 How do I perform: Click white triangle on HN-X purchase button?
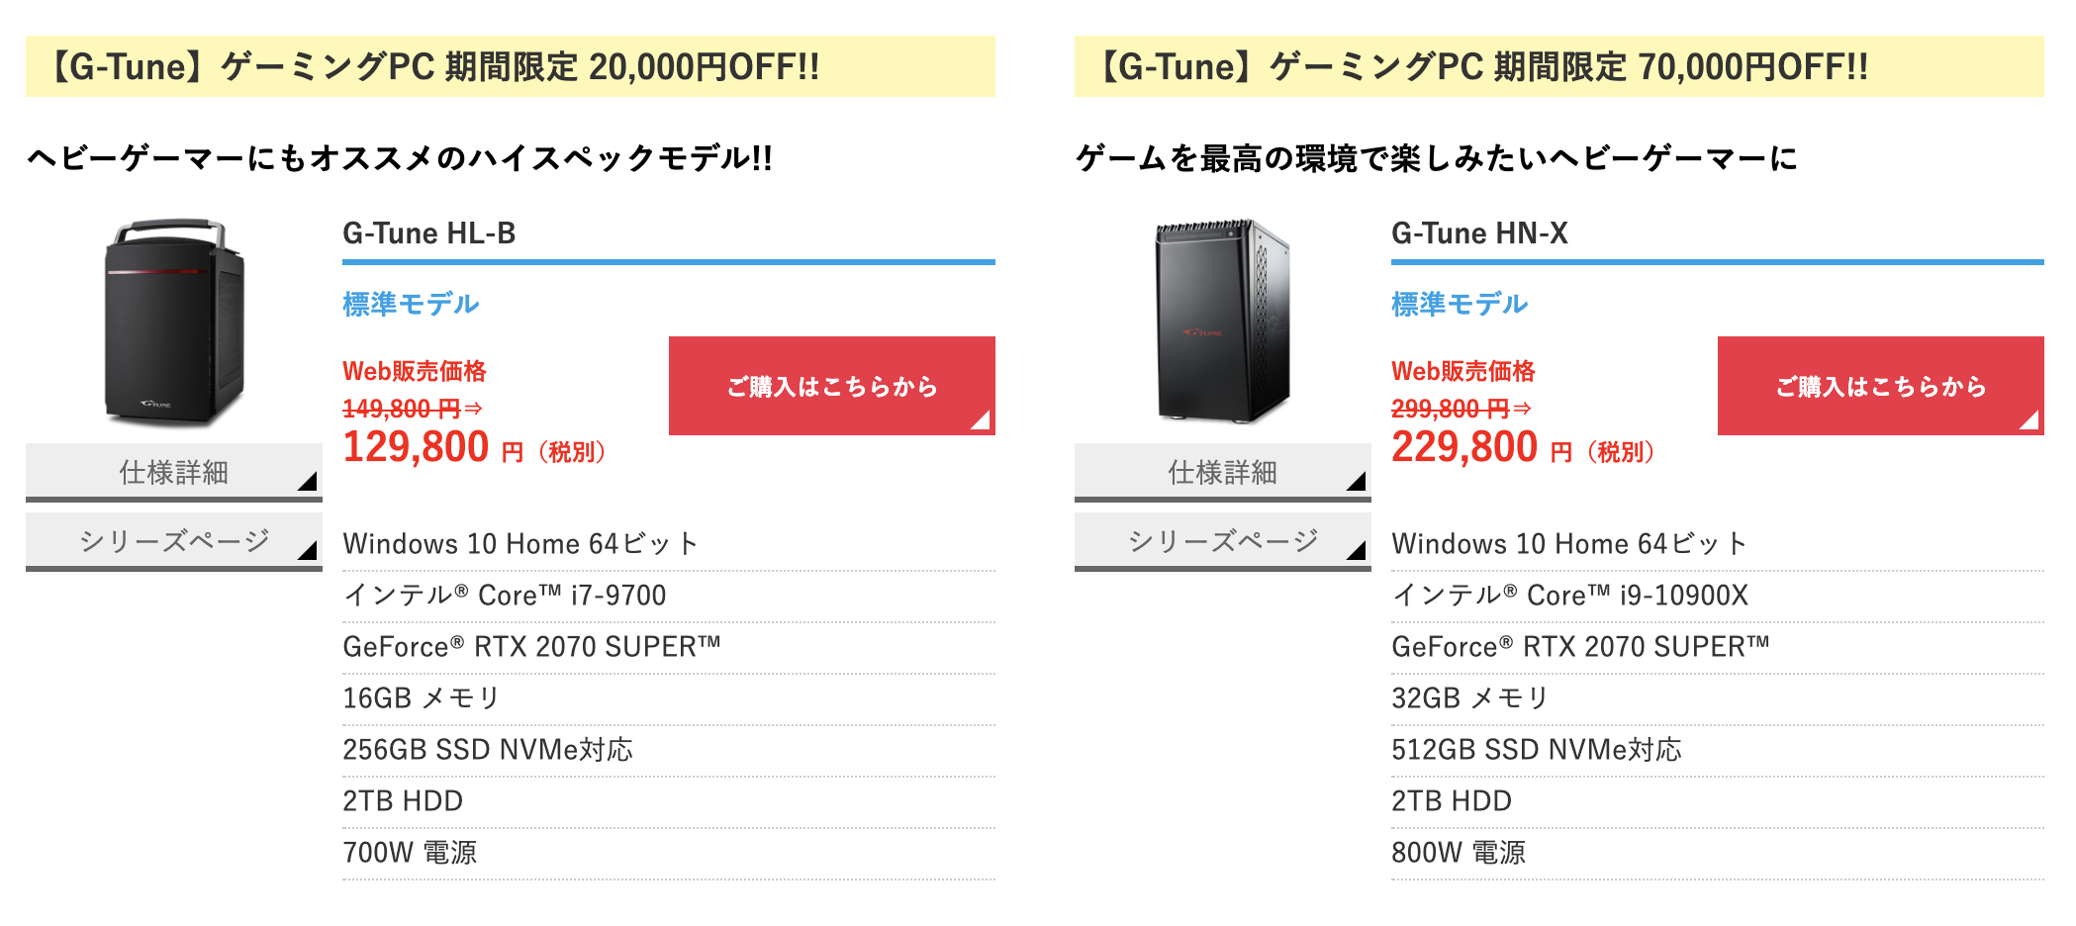coord(2030,420)
